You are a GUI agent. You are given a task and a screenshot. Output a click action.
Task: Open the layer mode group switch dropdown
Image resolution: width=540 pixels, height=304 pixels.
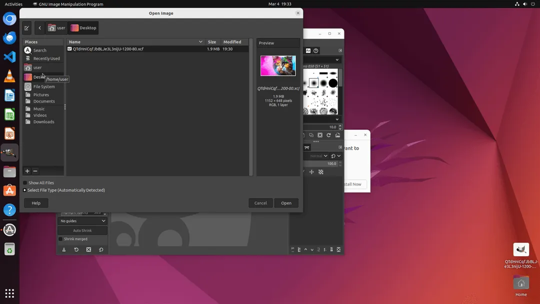point(336,156)
